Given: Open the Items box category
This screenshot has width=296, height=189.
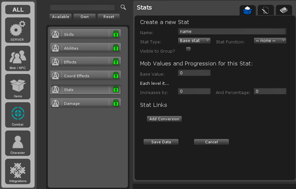Looking at the screenshot, I should point(18,87).
